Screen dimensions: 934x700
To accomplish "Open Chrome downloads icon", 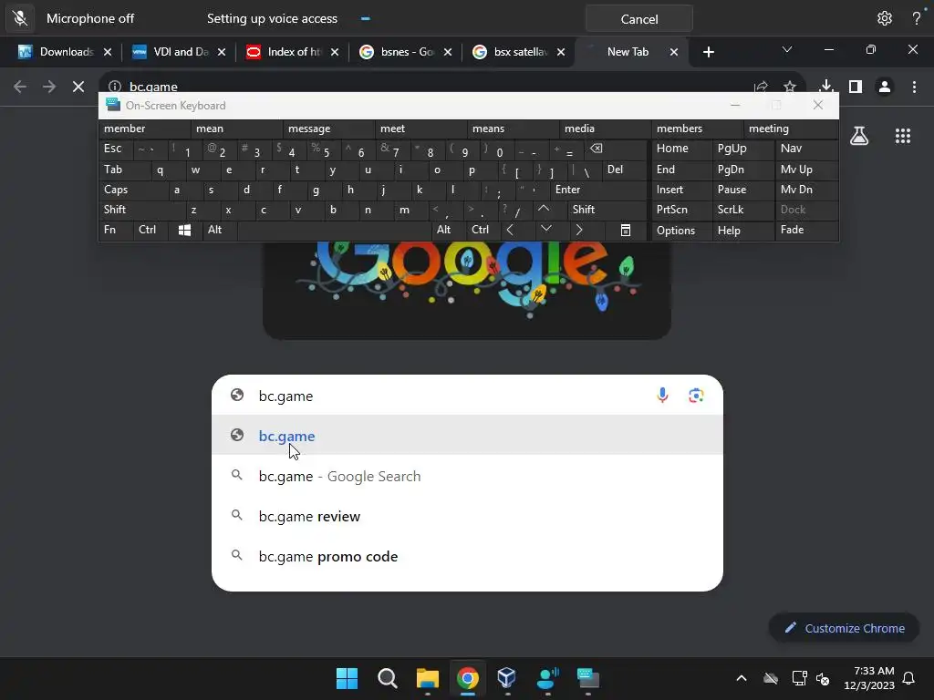I will [826, 87].
